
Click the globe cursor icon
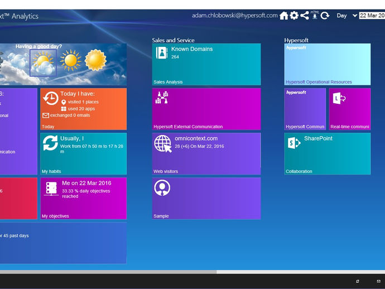click(163, 144)
